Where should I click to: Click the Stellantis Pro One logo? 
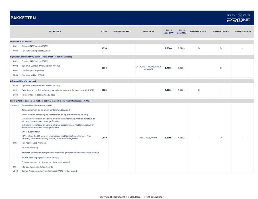pyautogui.click(x=238, y=18)
